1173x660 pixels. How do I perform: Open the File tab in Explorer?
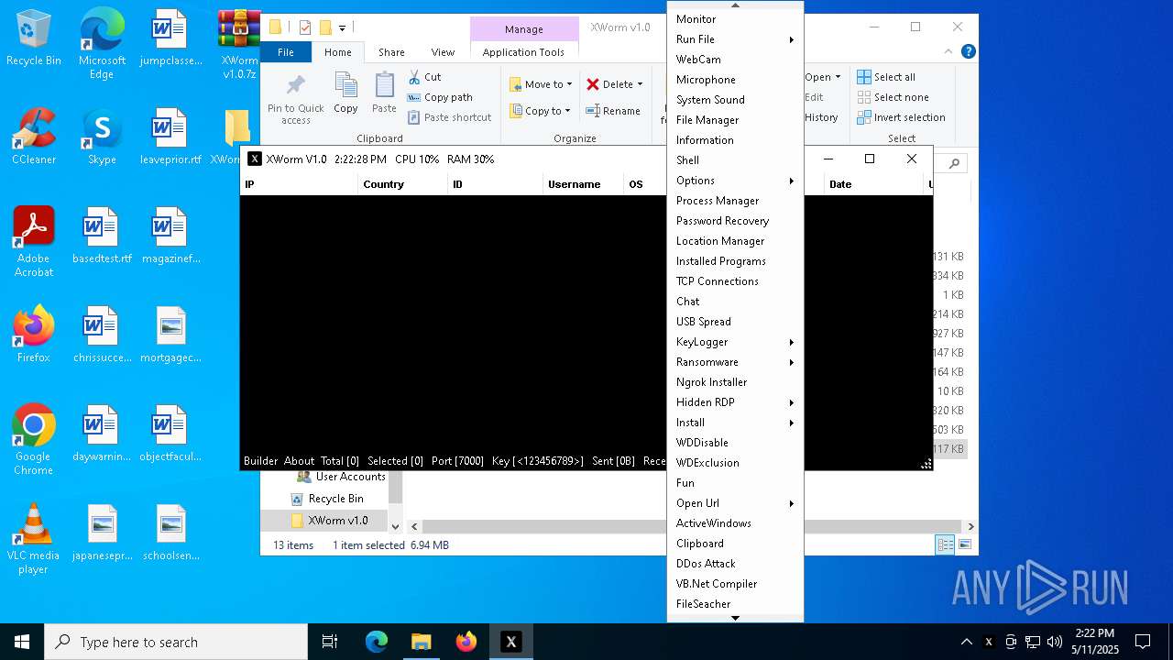(286, 52)
